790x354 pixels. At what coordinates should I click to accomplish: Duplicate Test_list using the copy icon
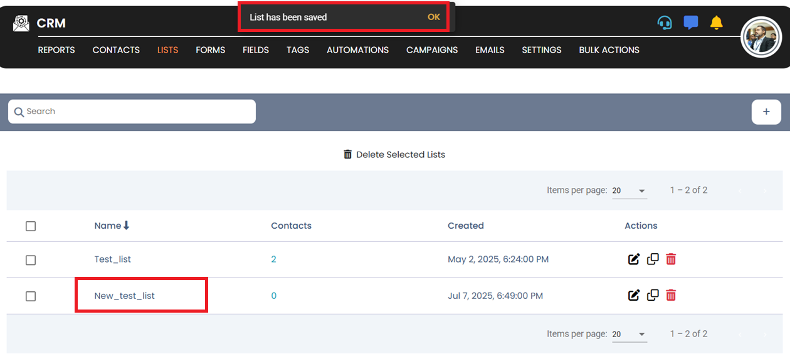[653, 259]
